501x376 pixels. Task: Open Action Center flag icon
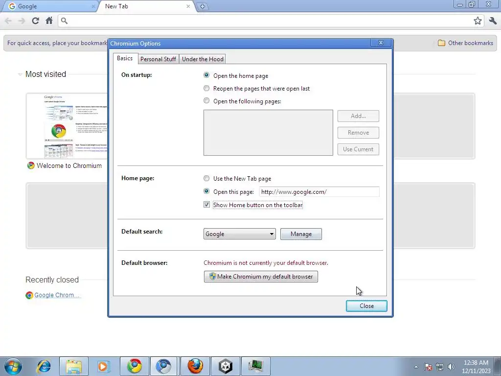pyautogui.click(x=428, y=367)
